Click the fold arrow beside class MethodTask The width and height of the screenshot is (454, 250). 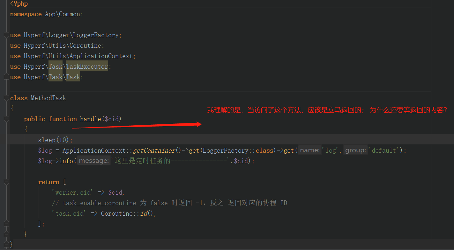click(6, 98)
